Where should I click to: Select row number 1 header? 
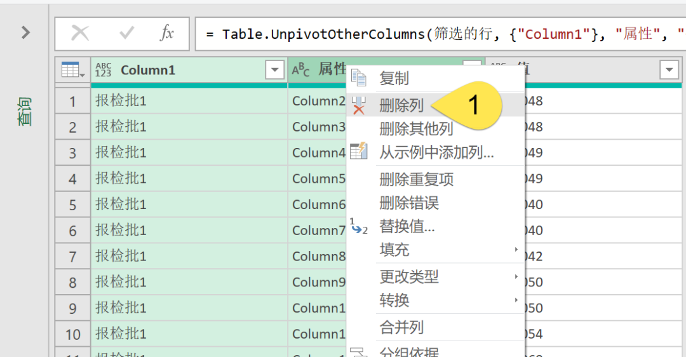point(72,101)
